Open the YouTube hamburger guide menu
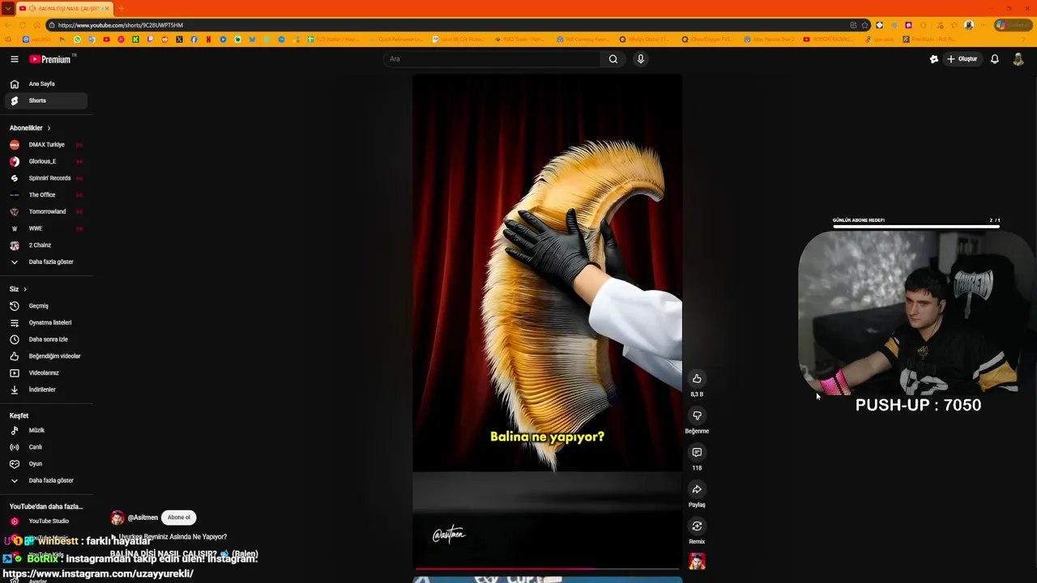Viewport: 1037px width, 583px height. [x=15, y=59]
